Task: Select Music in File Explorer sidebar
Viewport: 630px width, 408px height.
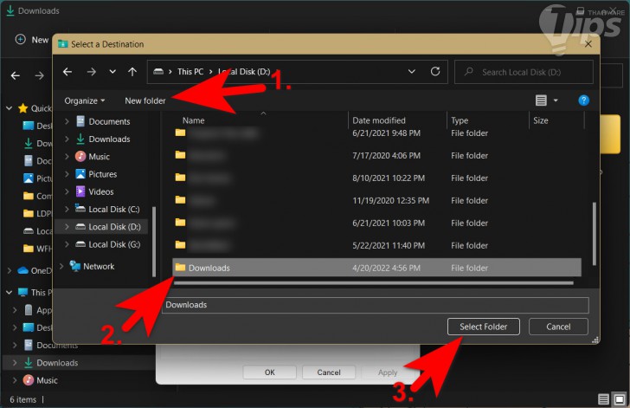Action: point(47,380)
